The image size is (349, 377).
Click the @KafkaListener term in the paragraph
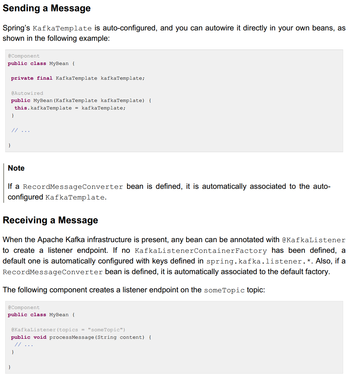[x=314, y=240]
